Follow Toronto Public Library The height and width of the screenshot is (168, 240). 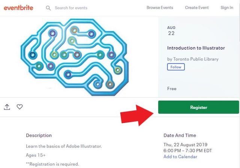[x=176, y=67]
